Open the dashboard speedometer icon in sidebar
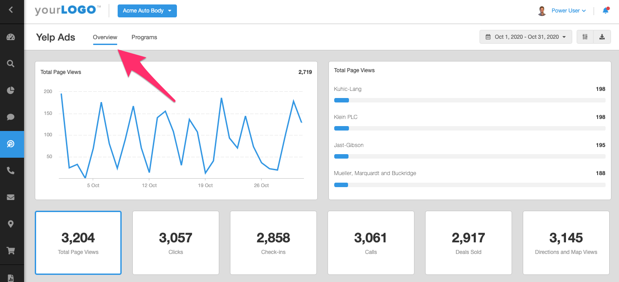This screenshot has height=282, width=619. 11,37
